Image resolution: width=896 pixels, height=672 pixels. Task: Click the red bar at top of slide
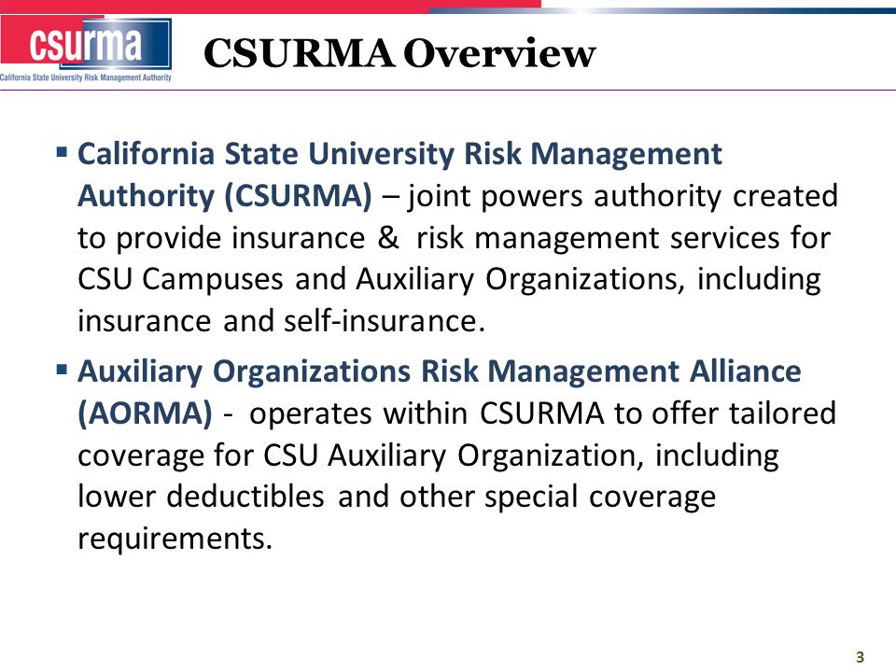pyautogui.click(x=271, y=7)
